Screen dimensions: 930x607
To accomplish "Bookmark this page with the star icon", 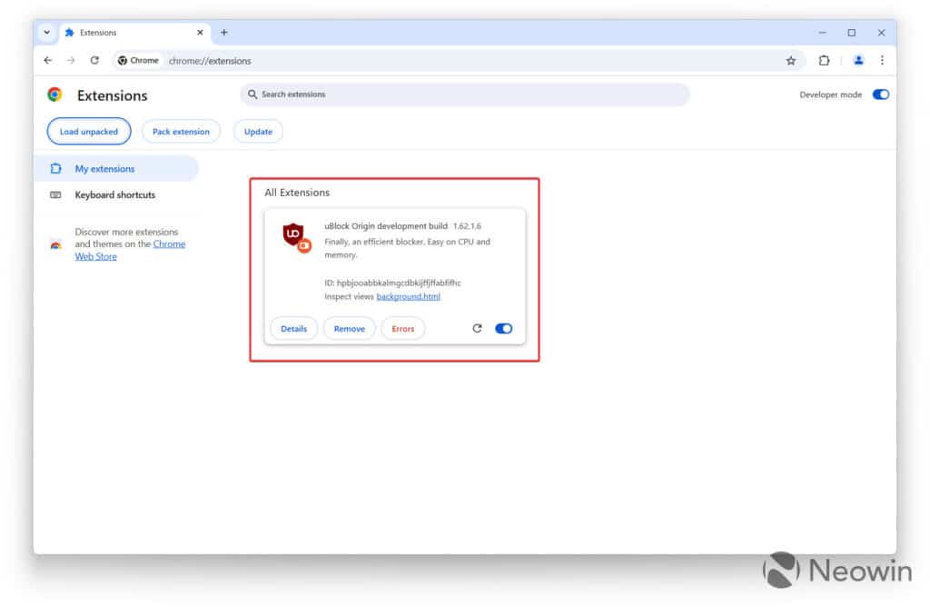I will pyautogui.click(x=791, y=61).
